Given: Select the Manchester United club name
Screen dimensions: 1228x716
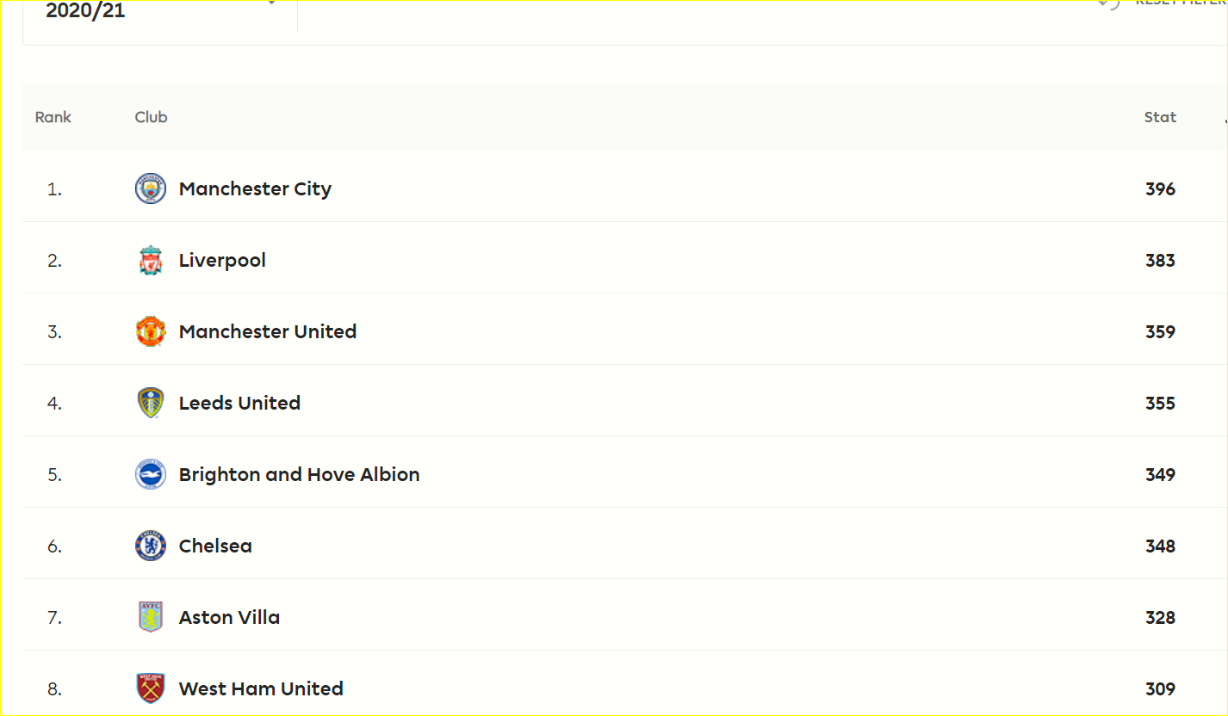Looking at the screenshot, I should [x=268, y=331].
